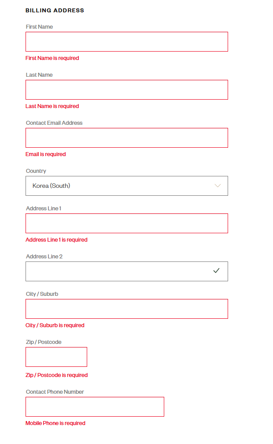The height and width of the screenshot is (444, 273).
Task: Select the Contact Email Address field
Action: point(126,138)
